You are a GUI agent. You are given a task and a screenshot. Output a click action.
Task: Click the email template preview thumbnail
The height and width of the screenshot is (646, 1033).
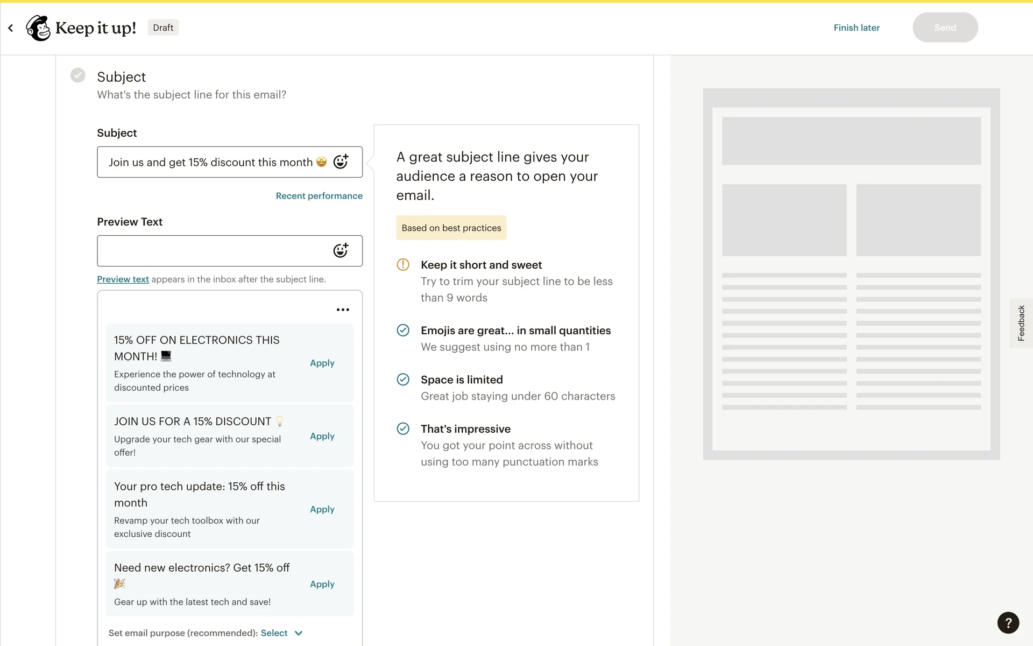(851, 274)
